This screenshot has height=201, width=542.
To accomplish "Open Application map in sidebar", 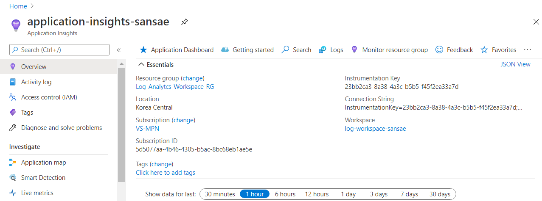I will (x=43, y=162).
